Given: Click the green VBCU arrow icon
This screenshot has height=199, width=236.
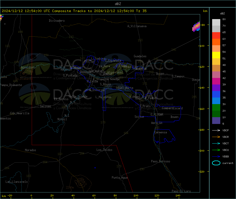Looking at the screenshot, I should click(x=216, y=150).
